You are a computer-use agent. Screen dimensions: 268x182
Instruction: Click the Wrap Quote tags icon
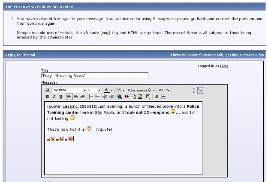coord(148,97)
